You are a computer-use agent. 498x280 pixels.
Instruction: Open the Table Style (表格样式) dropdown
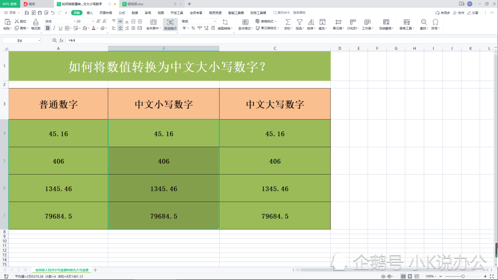[266, 21]
